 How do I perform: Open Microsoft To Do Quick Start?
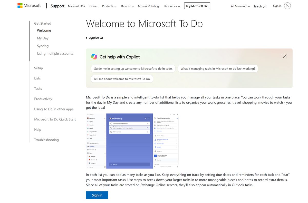pos(55,119)
